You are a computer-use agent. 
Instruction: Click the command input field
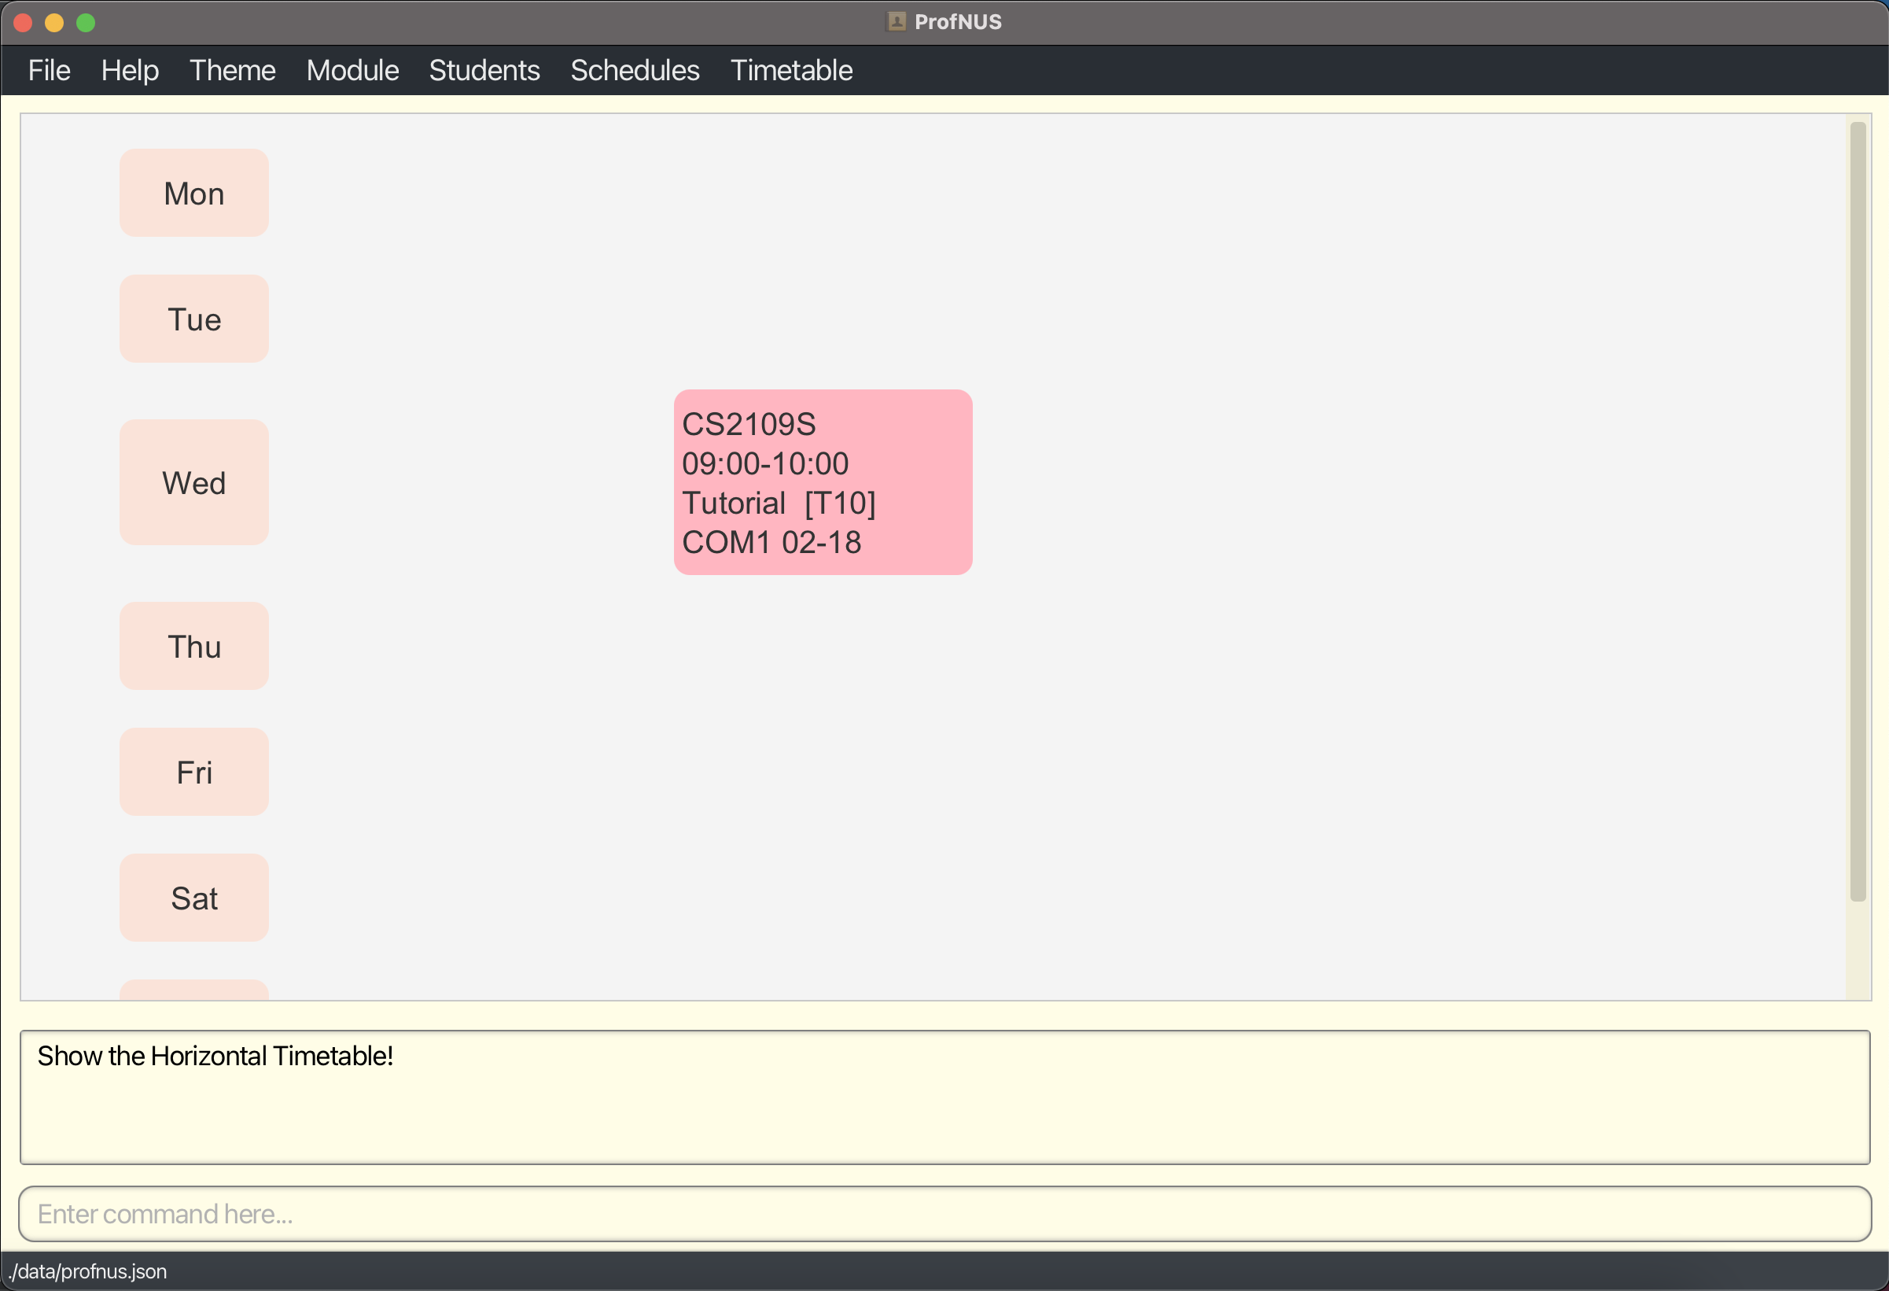click(943, 1213)
